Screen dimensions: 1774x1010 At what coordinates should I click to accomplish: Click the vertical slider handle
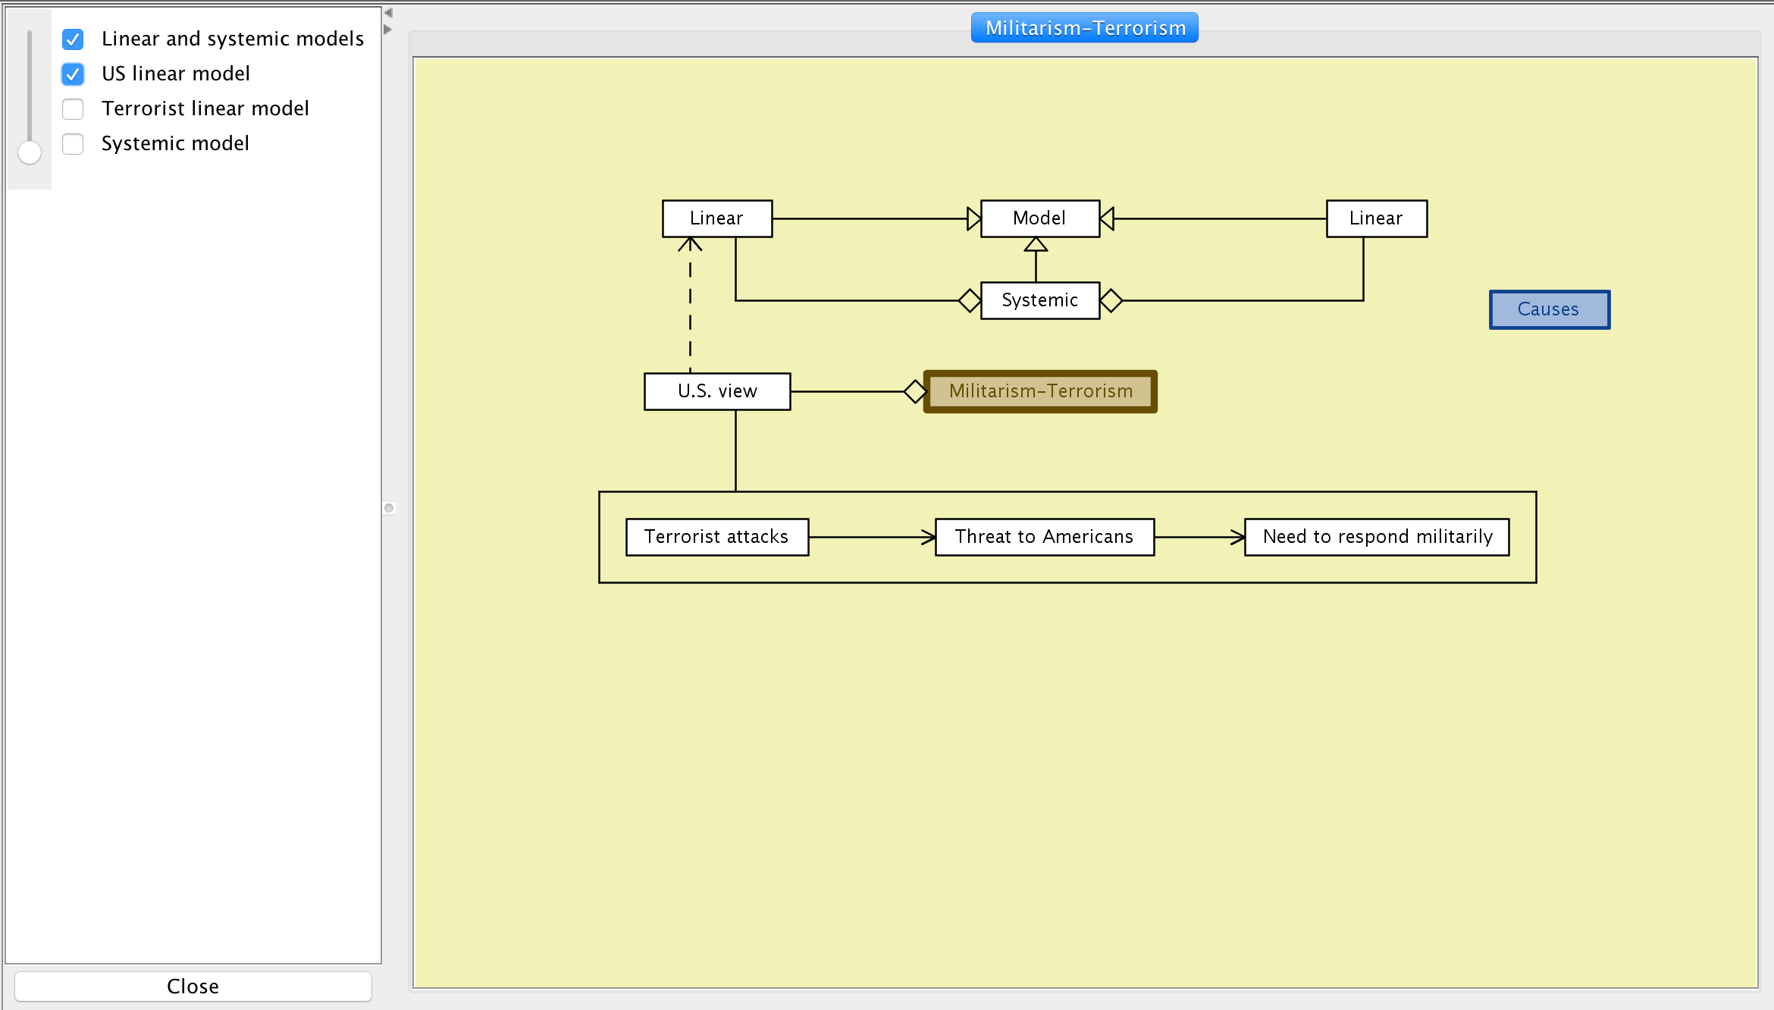coord(30,152)
